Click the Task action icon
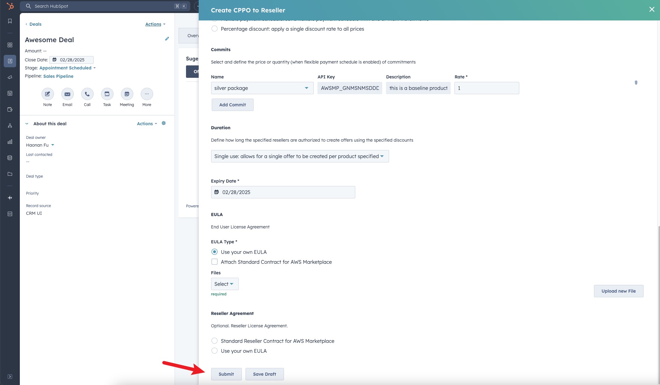 pyautogui.click(x=107, y=94)
